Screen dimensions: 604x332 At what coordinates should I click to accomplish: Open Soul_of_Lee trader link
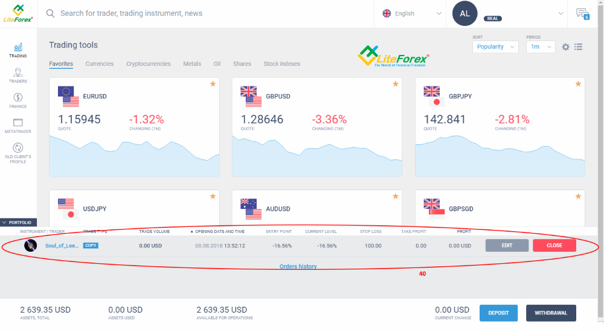click(x=62, y=246)
